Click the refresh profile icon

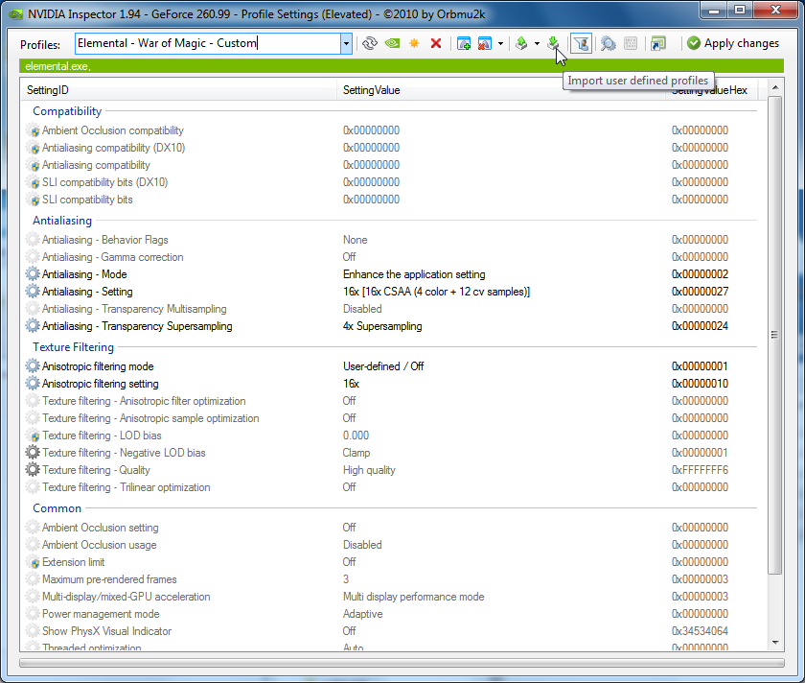tap(370, 43)
